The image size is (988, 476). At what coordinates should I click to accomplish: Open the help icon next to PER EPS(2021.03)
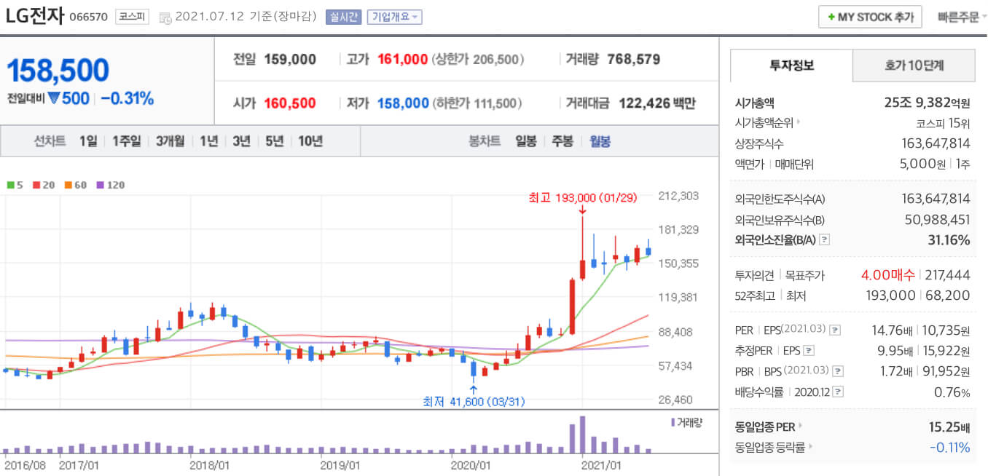[x=834, y=330]
